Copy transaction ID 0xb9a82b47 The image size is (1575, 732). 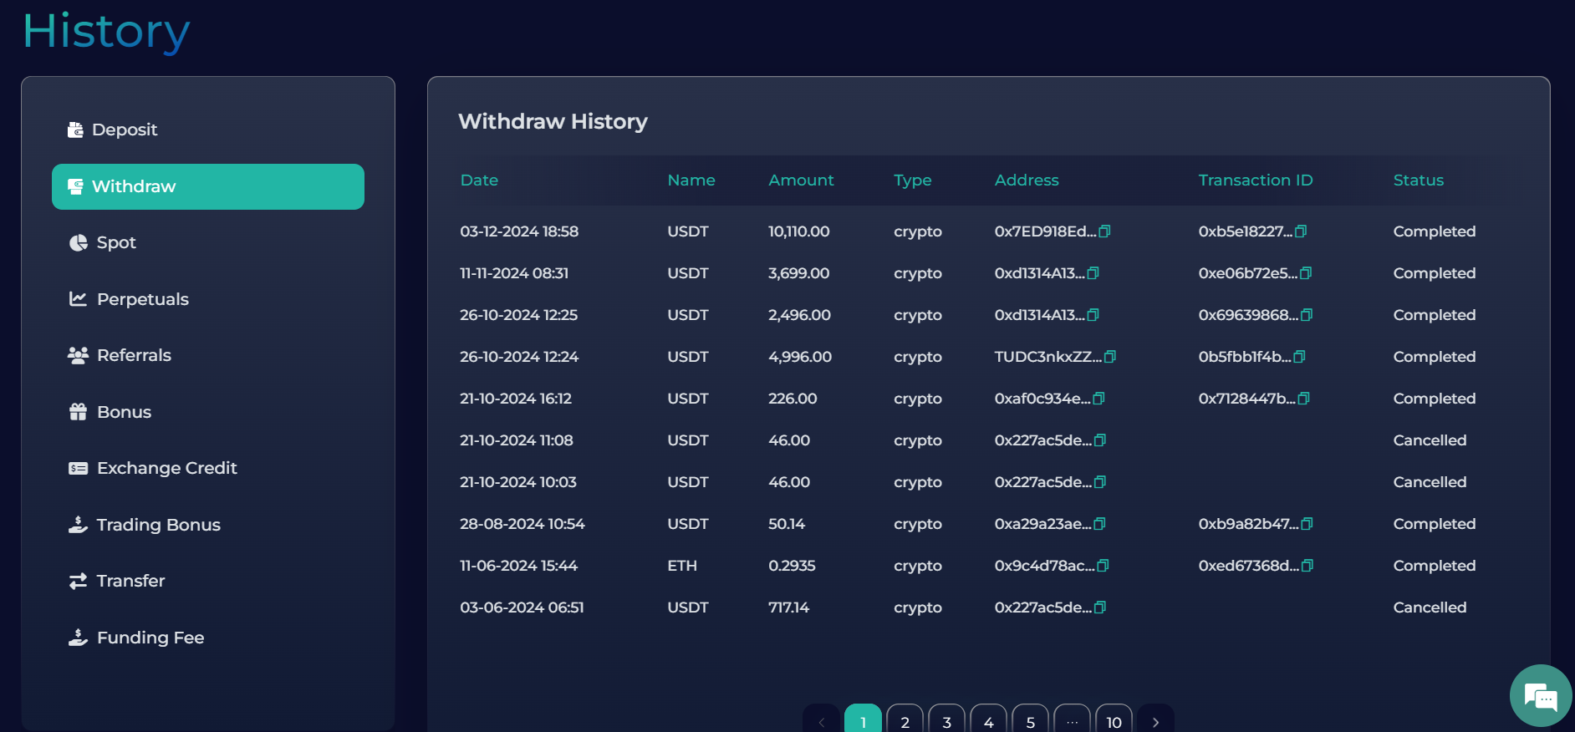[x=1307, y=524]
